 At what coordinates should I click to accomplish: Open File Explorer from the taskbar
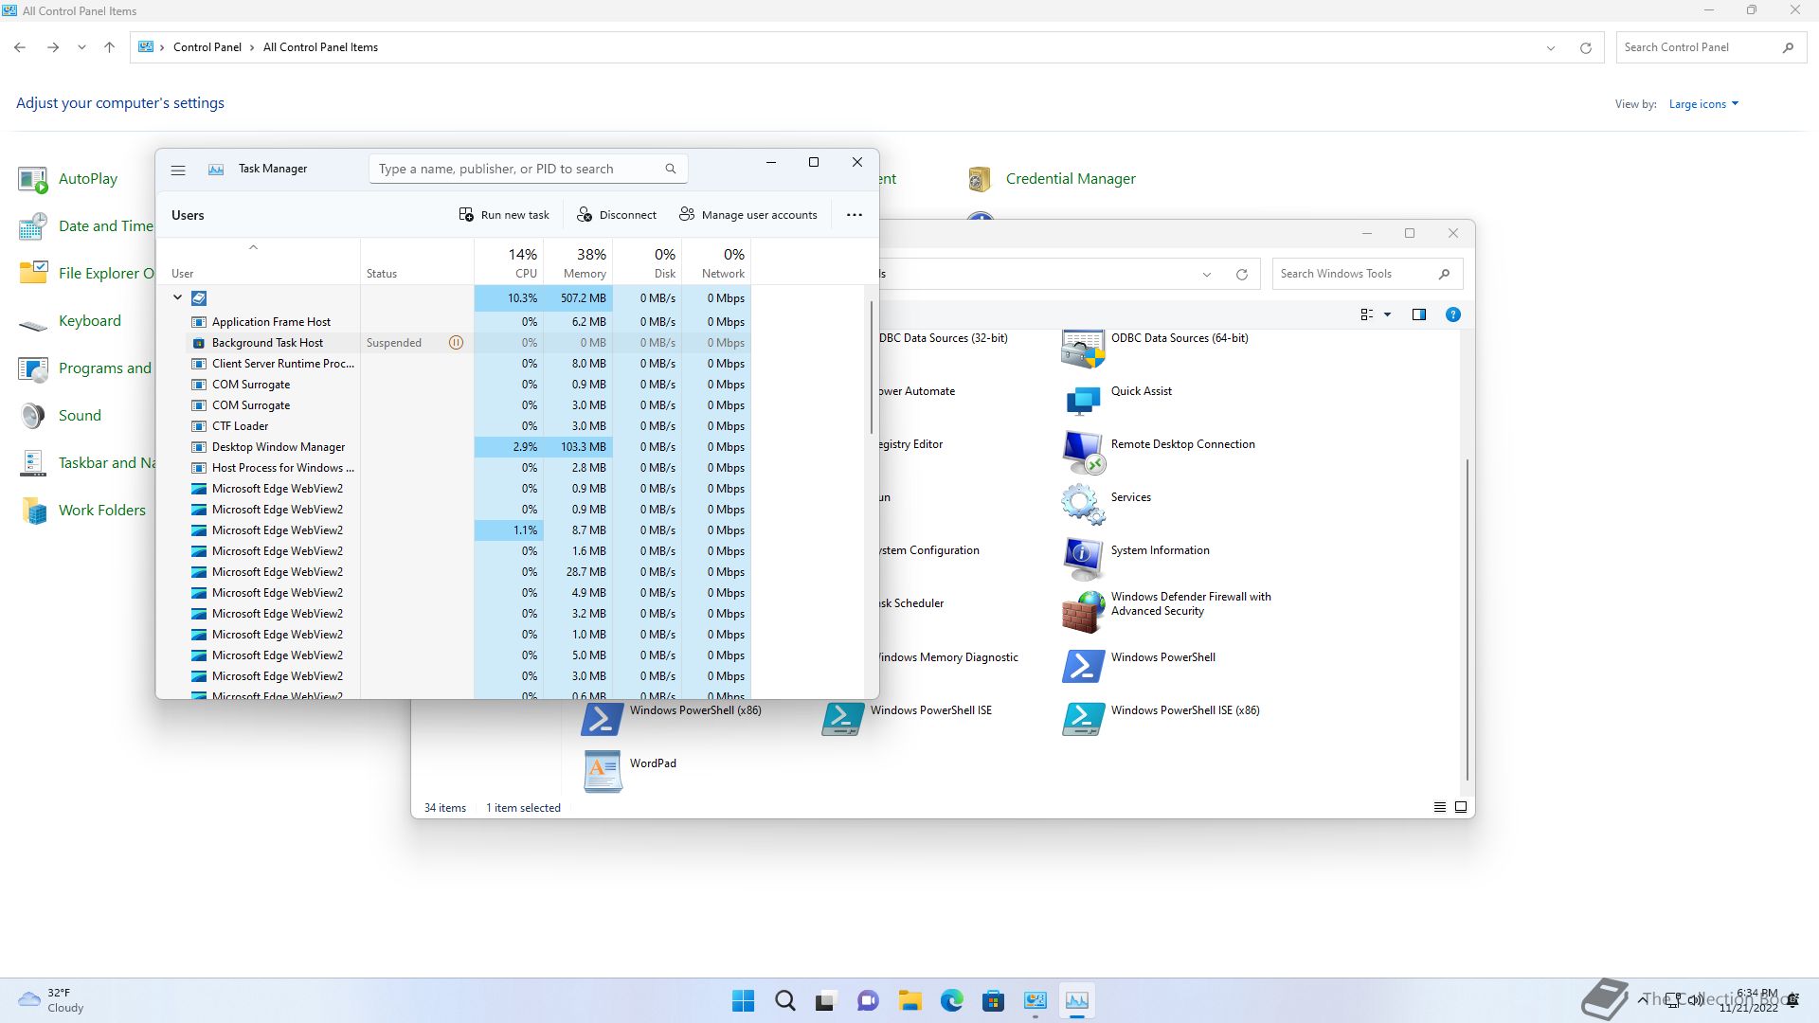pos(910,1000)
